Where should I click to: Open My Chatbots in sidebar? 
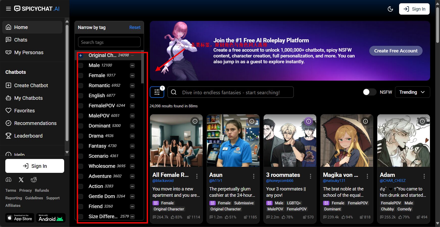[32, 98]
